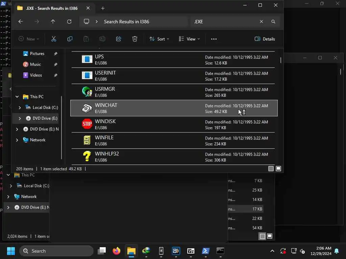Viewport: 346px width, 259px height.
Task: Toggle the Details pane
Action: click(265, 39)
